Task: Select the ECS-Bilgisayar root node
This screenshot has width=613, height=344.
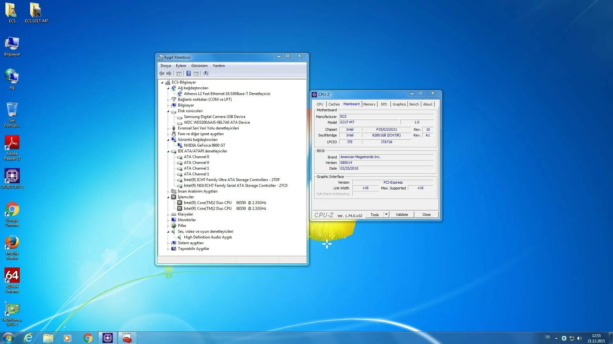Action: [184, 82]
